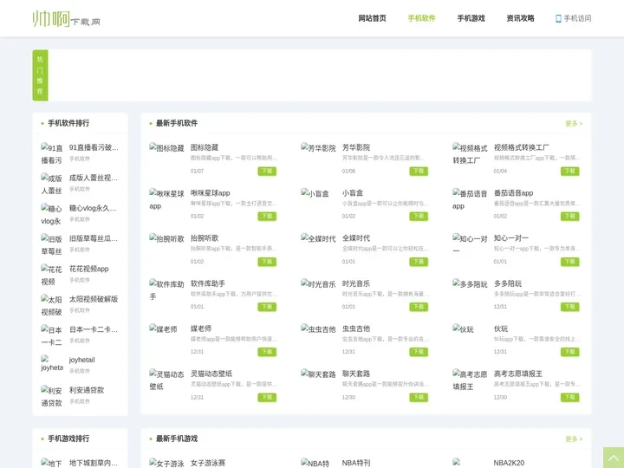Open the 高考志愿填报王 title link

[517, 374]
